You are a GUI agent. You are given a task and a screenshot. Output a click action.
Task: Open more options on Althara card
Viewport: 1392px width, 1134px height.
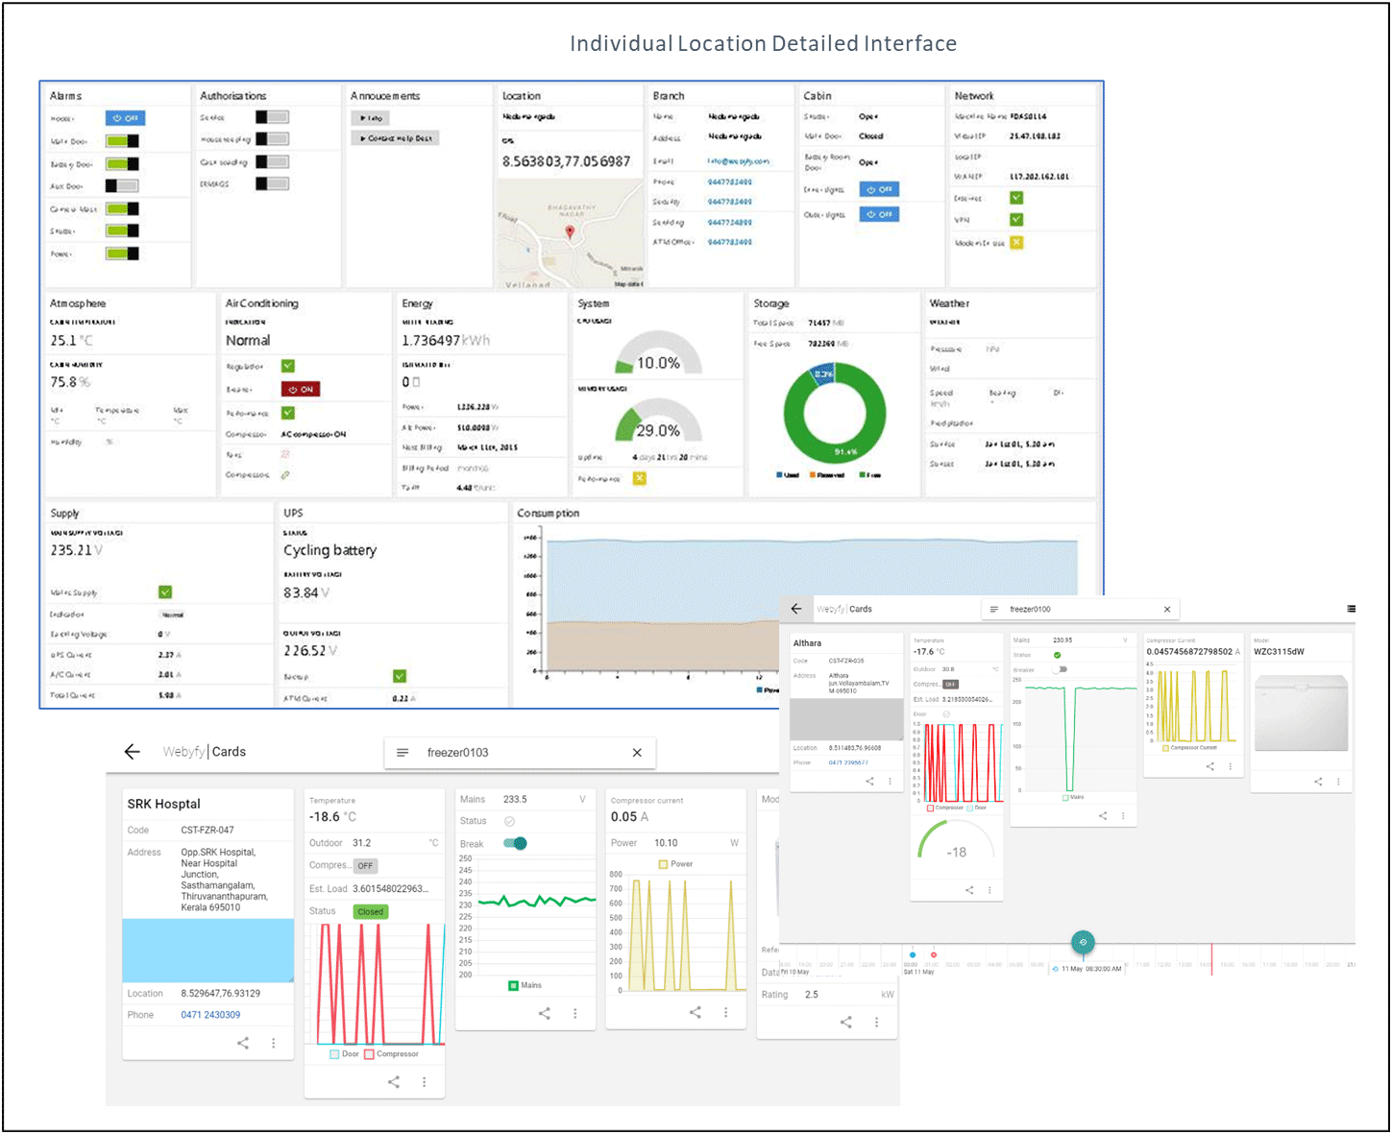tap(891, 782)
